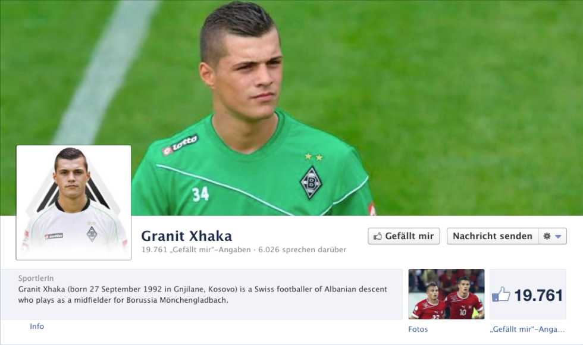Send a message via Nachricht senden
Image resolution: width=583 pixels, height=345 pixels.
493,236
